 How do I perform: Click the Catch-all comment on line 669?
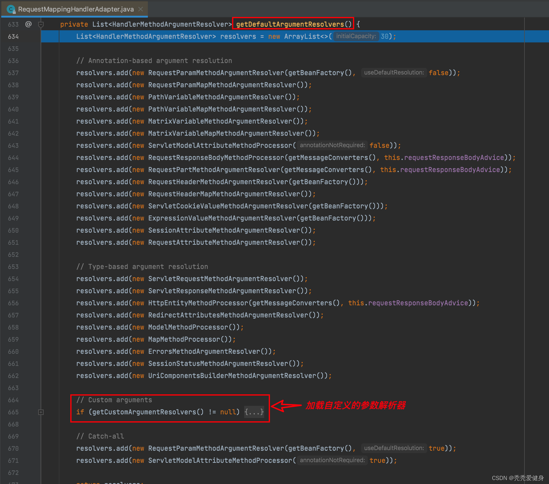[100, 436]
